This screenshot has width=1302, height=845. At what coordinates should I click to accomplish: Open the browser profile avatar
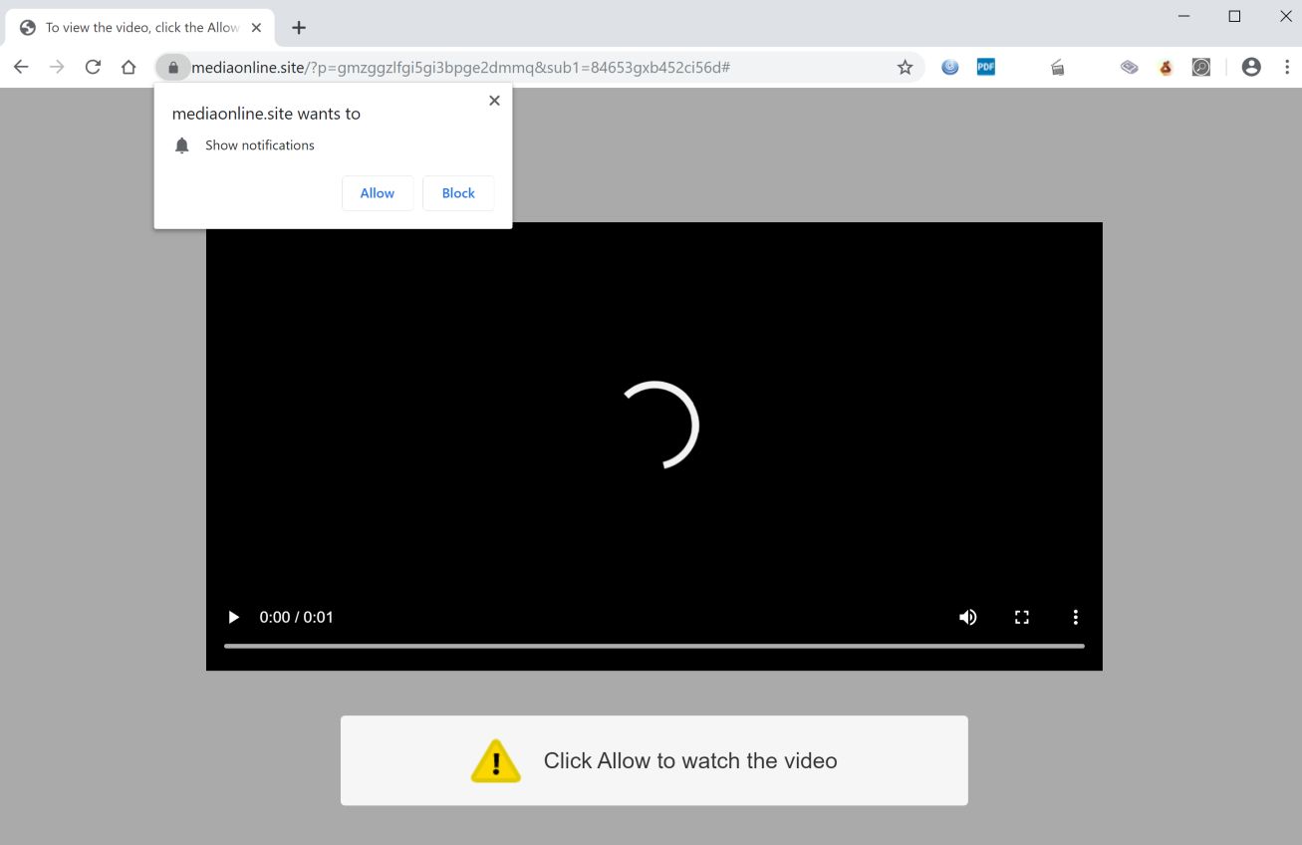coord(1250,67)
